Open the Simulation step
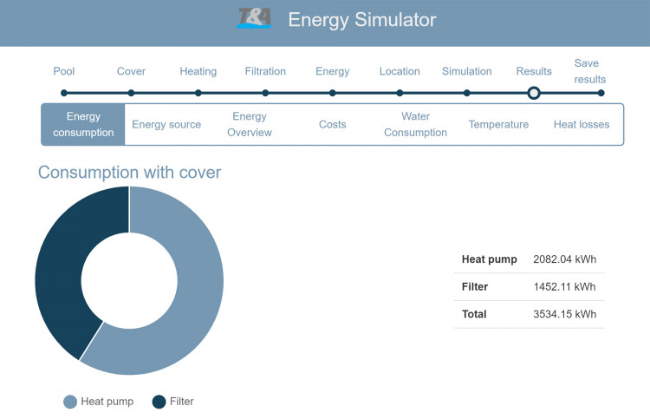The image size is (650, 419). click(467, 71)
